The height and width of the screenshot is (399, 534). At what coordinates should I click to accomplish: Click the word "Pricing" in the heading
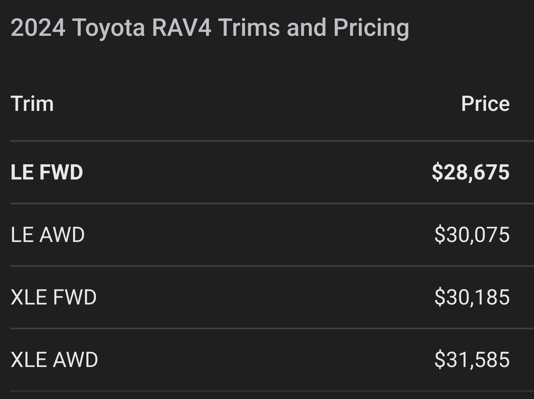coord(371,28)
